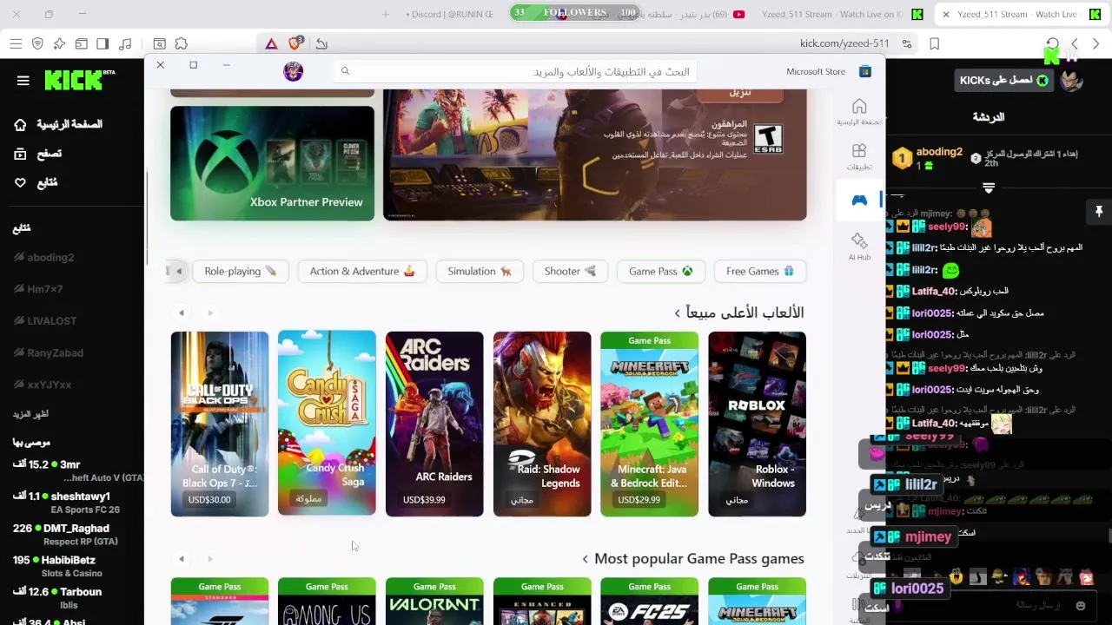Click the Microsoft Store search field

pyautogui.click(x=515, y=72)
